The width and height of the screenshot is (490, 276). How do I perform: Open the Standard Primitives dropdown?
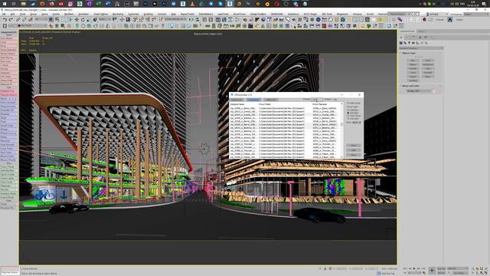pos(421,48)
